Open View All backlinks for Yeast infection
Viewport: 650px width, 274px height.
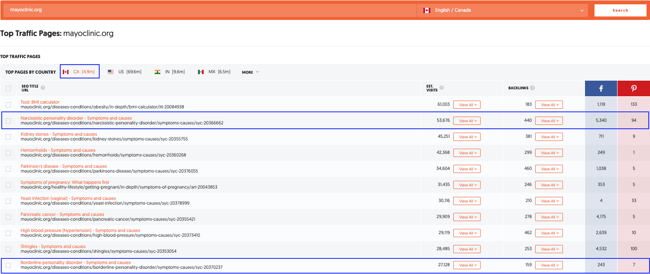(549, 201)
